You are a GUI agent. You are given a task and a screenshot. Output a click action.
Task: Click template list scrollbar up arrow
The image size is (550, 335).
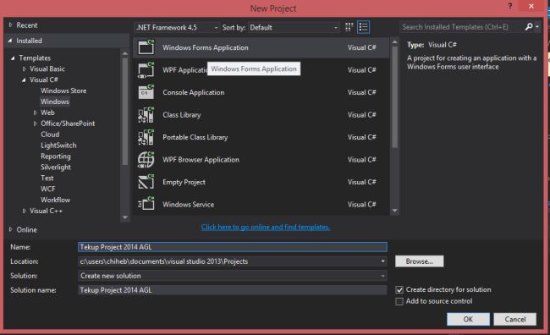pos(394,42)
